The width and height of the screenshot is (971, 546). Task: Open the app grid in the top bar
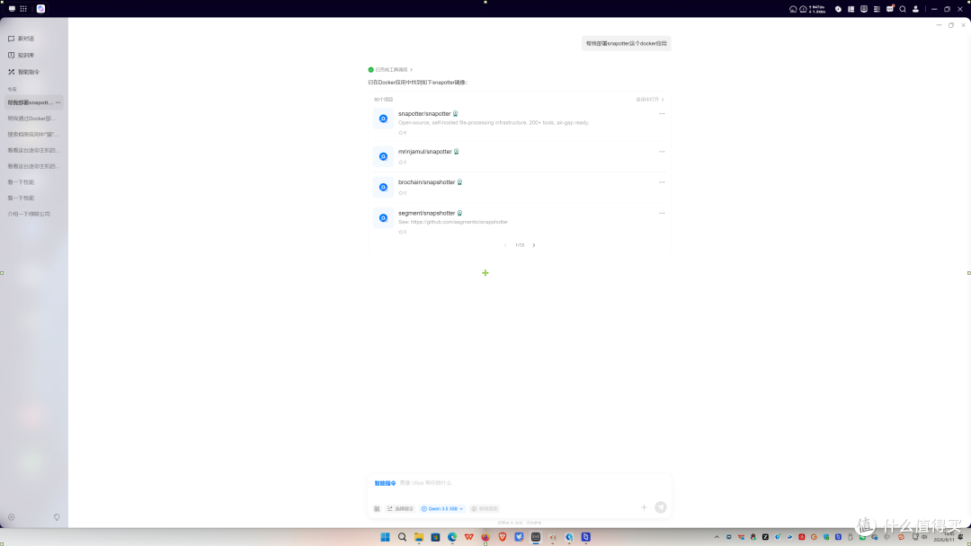coord(23,9)
